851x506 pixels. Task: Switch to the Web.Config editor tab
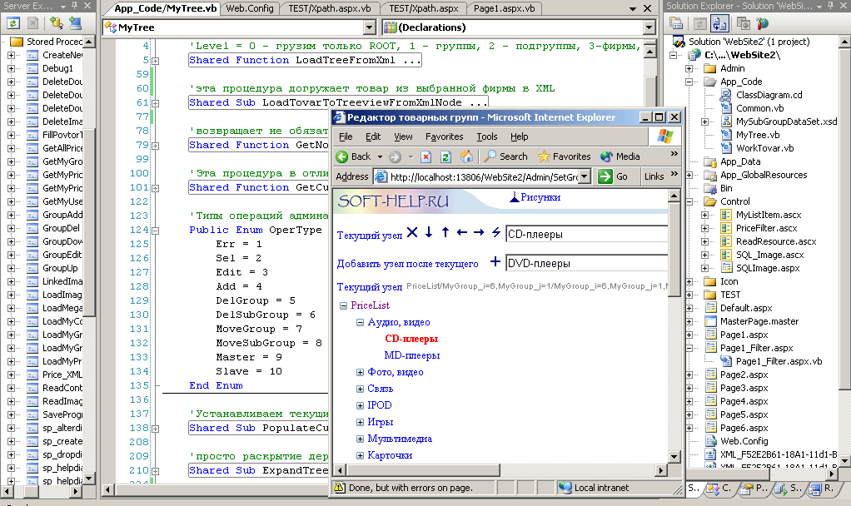coord(250,8)
